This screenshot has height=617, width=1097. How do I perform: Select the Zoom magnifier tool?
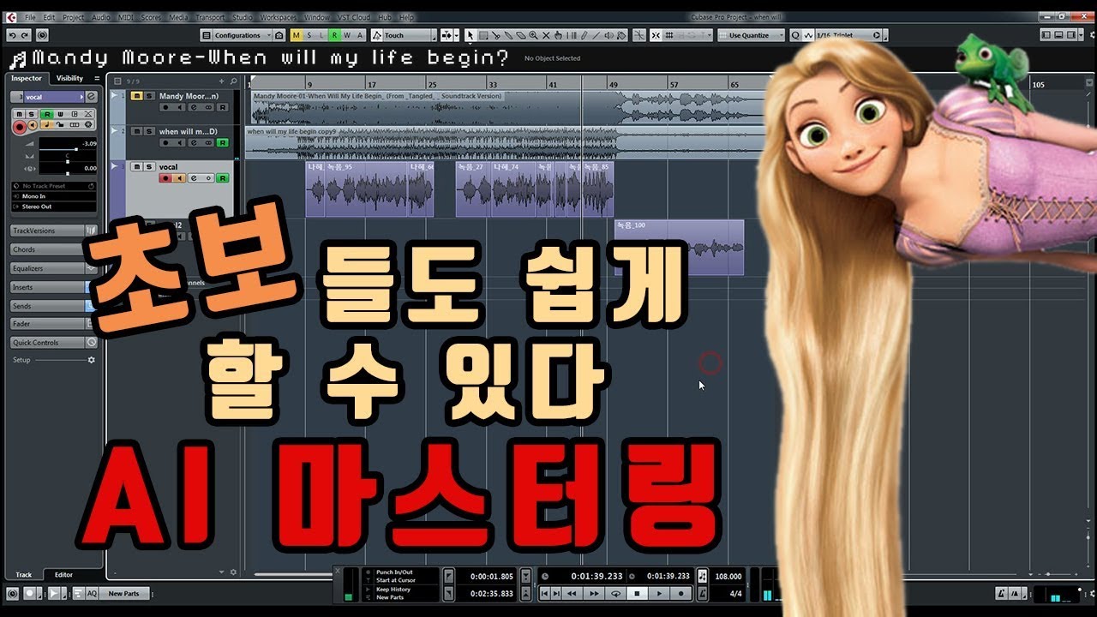pyautogui.click(x=533, y=35)
